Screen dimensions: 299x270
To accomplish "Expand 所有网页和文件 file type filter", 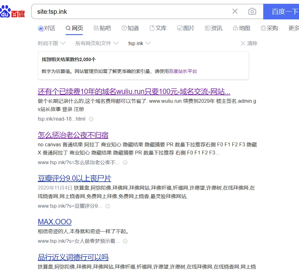I will coord(97,43).
